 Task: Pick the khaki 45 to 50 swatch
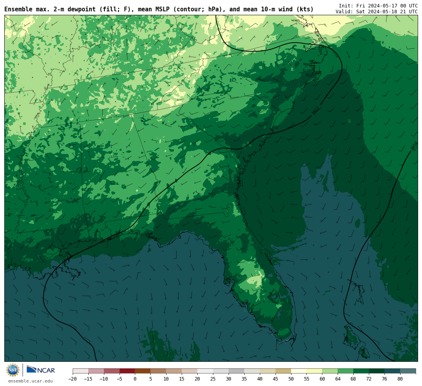pos(283,371)
